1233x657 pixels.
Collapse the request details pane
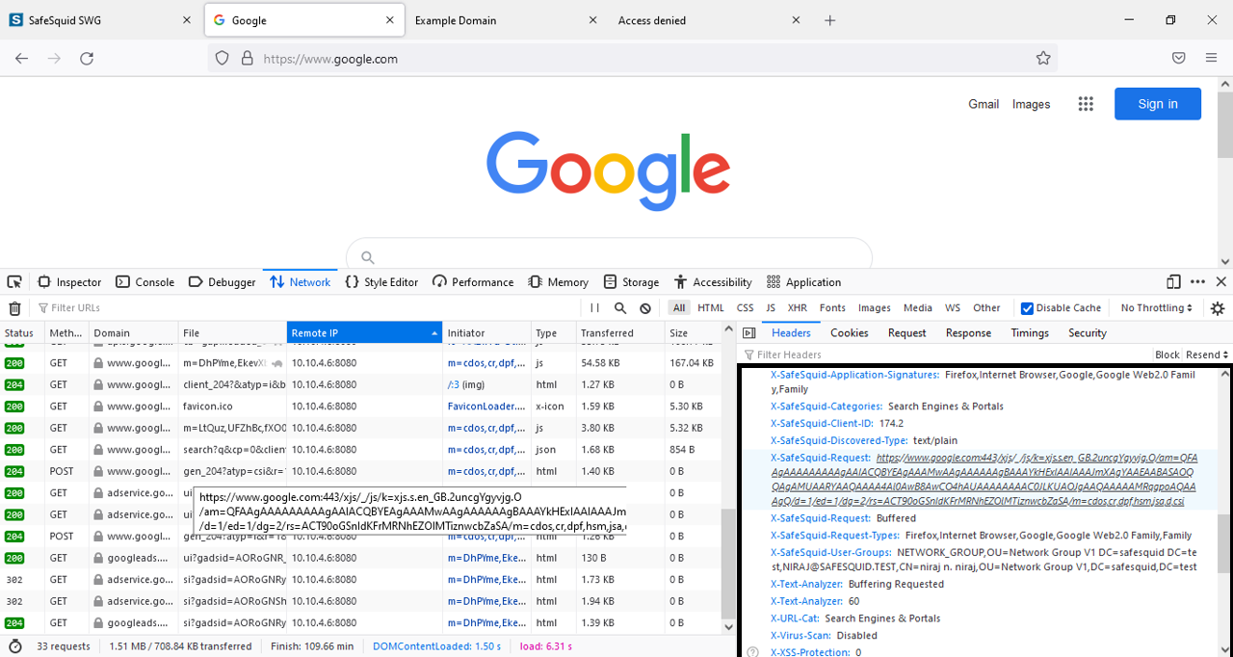749,333
